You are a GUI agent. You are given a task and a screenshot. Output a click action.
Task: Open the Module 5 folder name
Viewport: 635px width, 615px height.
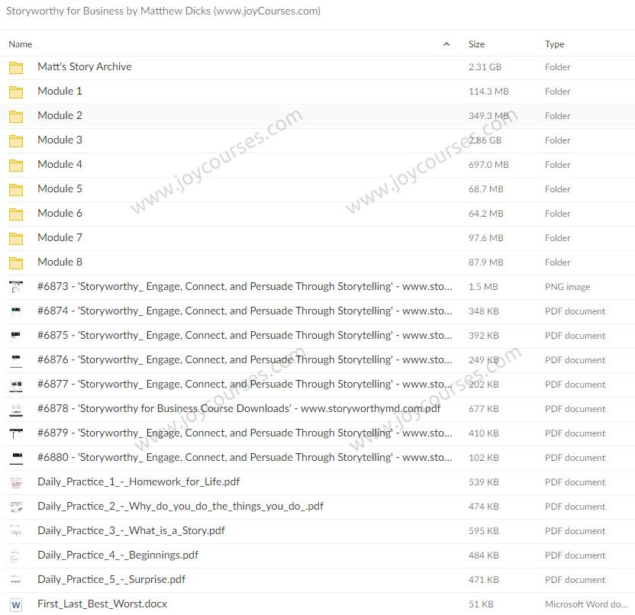(60, 188)
